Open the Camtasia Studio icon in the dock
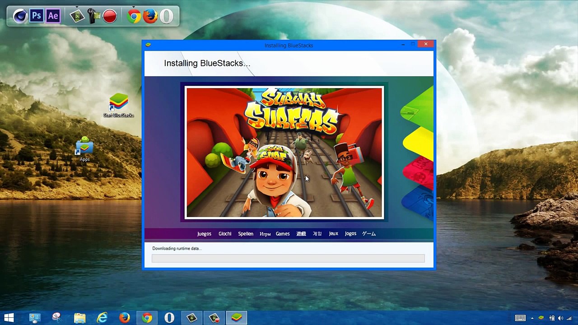Image resolution: width=578 pixels, height=325 pixels. [78, 16]
